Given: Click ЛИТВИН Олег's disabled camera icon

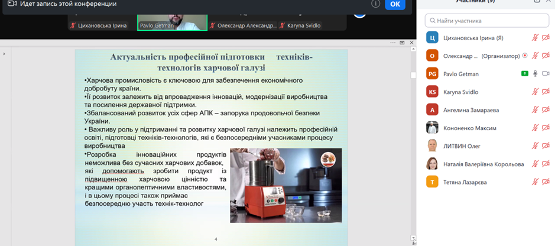Looking at the screenshot, I should pos(546,146).
